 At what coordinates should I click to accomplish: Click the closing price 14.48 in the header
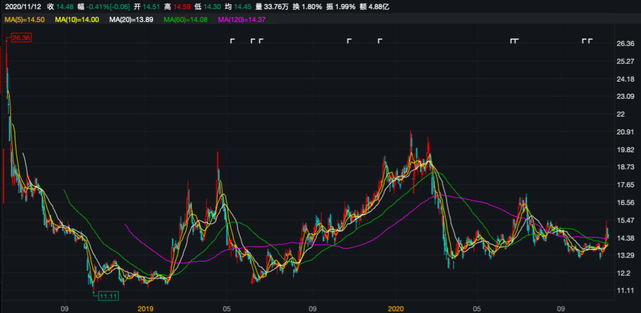coord(65,7)
